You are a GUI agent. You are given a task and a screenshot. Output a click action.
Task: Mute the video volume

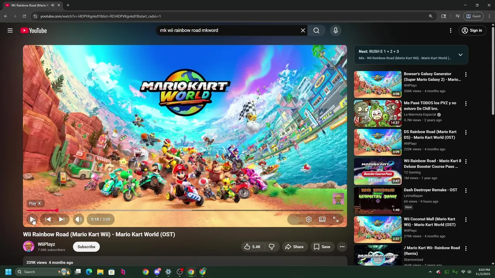(79, 219)
